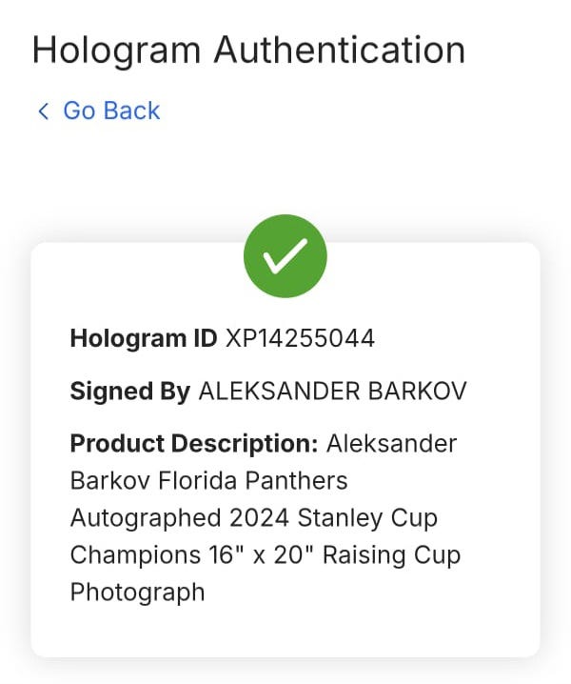The image size is (571, 684).
Task: Click the Hologram ID label
Action: click(x=144, y=338)
